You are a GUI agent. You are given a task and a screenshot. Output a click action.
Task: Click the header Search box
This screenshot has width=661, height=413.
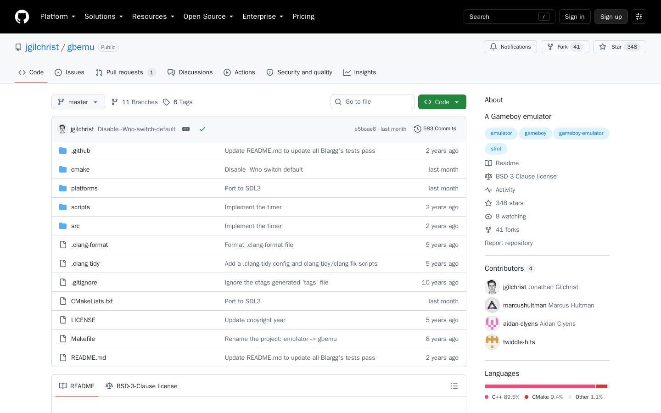(x=510, y=17)
